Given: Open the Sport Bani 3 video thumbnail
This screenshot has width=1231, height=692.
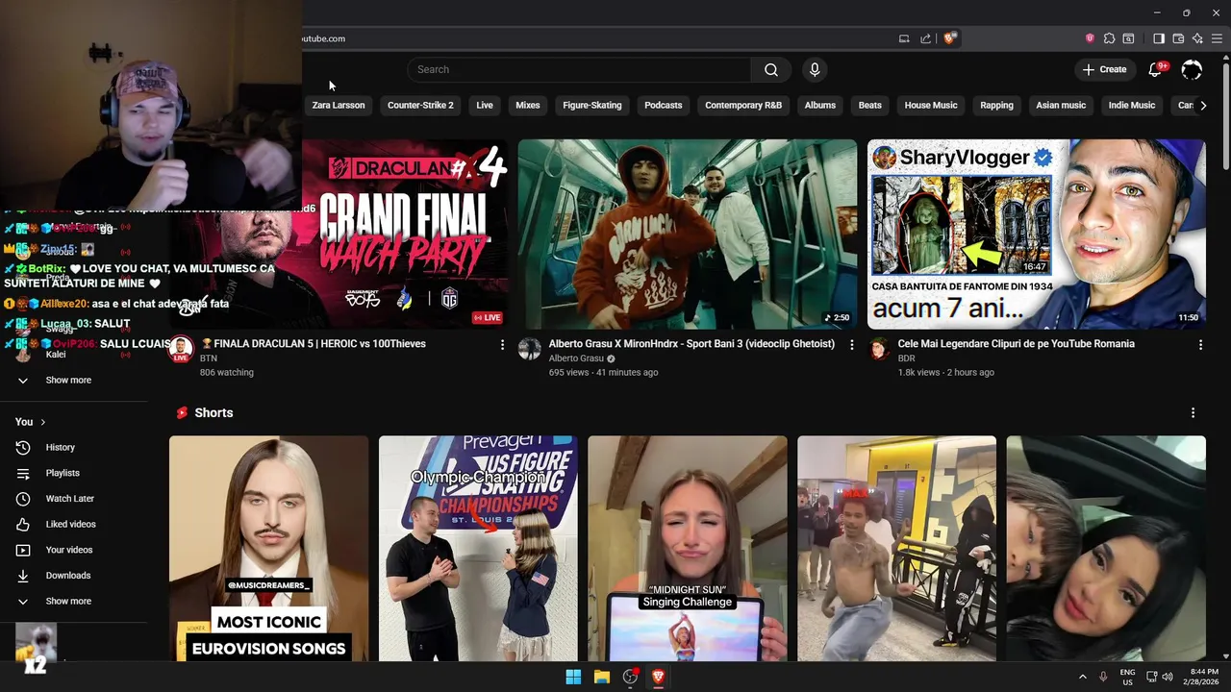Looking at the screenshot, I should click(688, 235).
